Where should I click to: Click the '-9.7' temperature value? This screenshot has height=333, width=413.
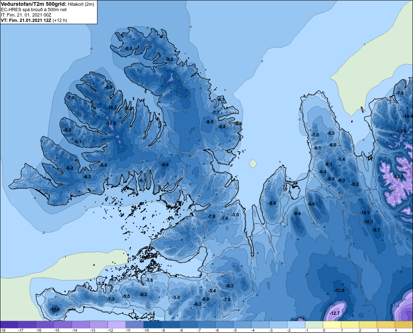(376, 230)
